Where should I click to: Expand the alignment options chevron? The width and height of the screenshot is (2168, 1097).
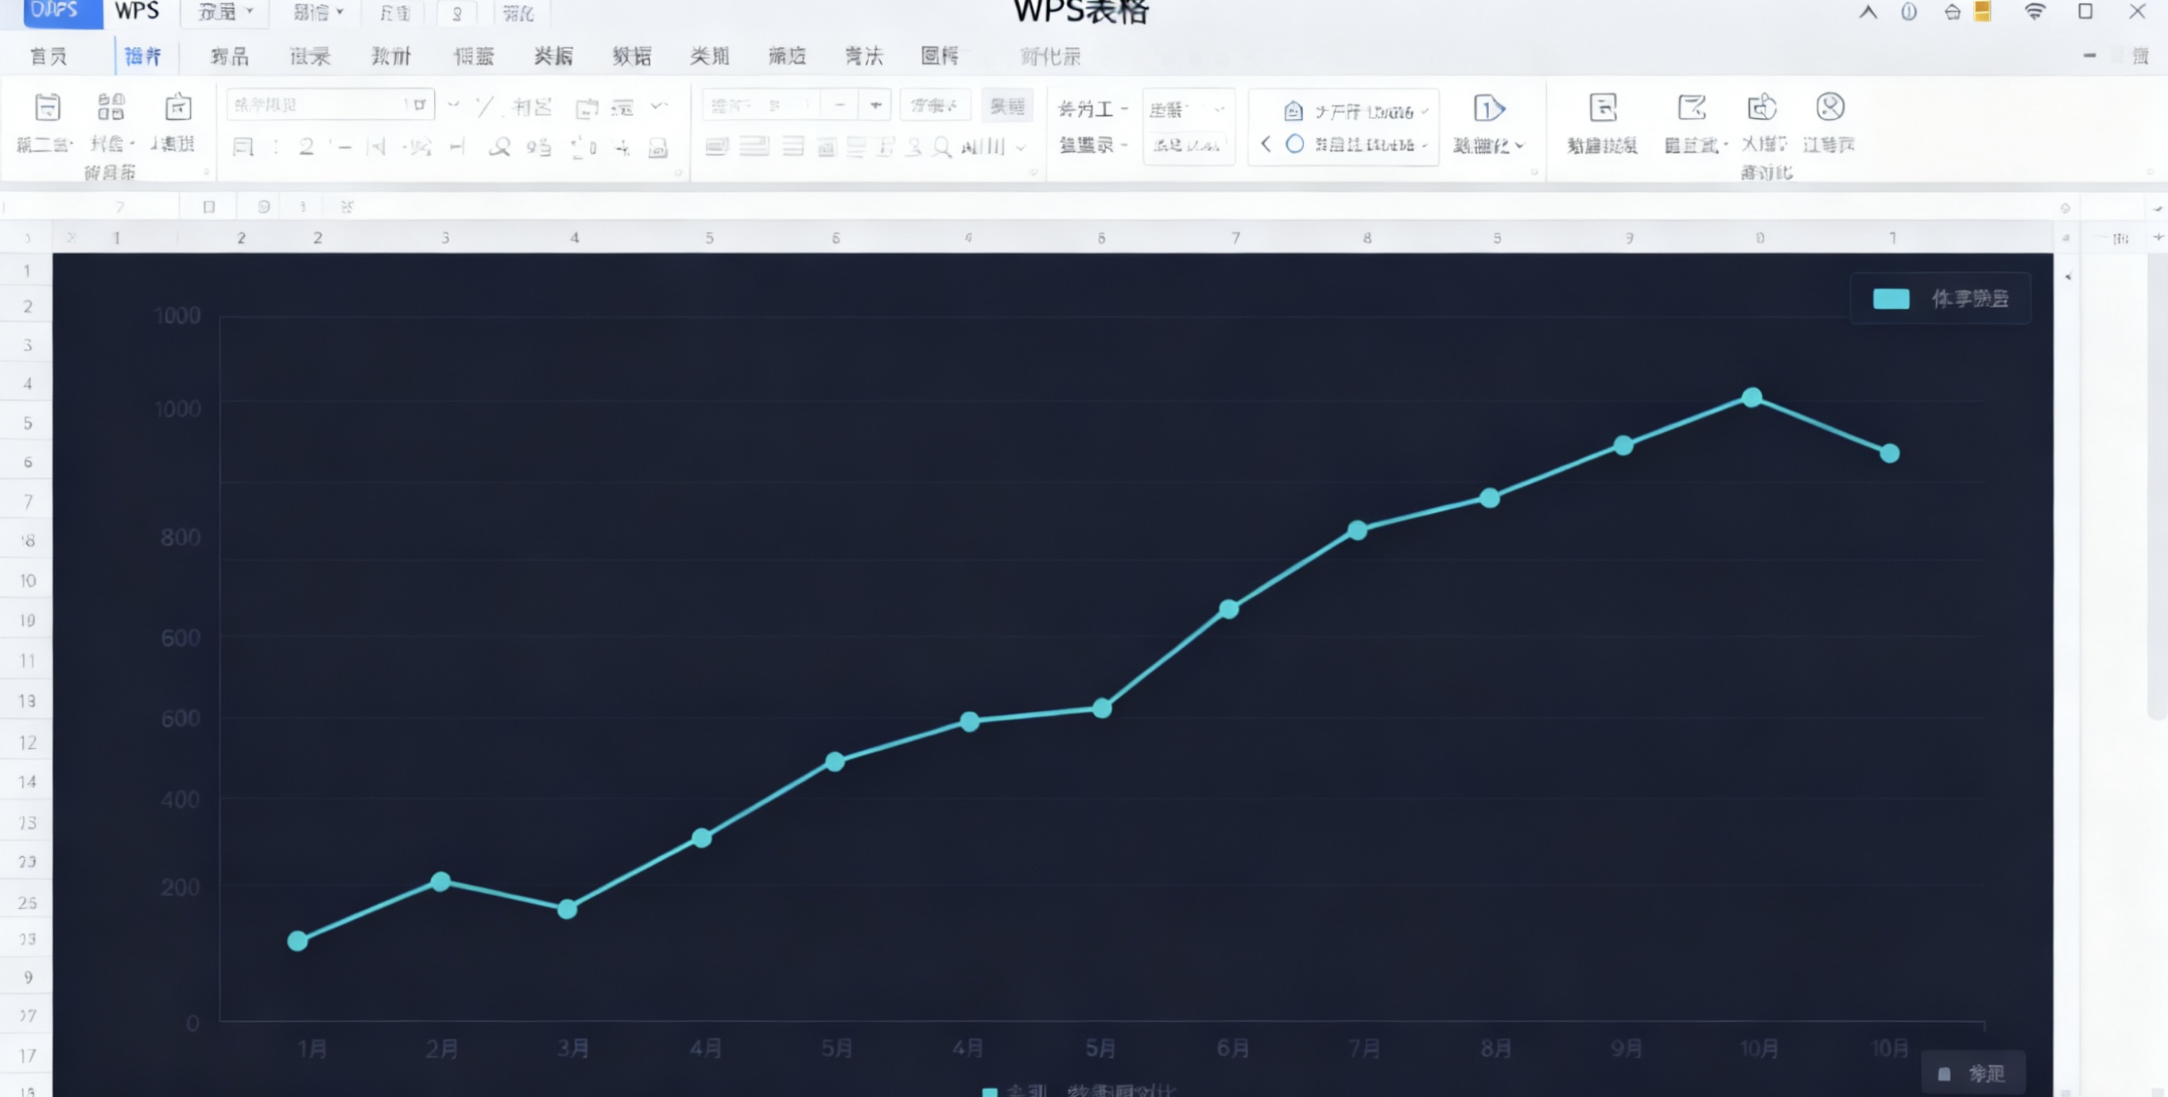click(1022, 149)
